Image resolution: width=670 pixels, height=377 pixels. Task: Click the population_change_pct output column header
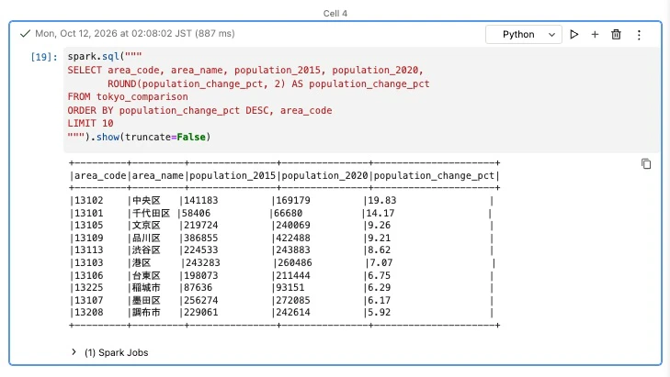click(x=434, y=176)
